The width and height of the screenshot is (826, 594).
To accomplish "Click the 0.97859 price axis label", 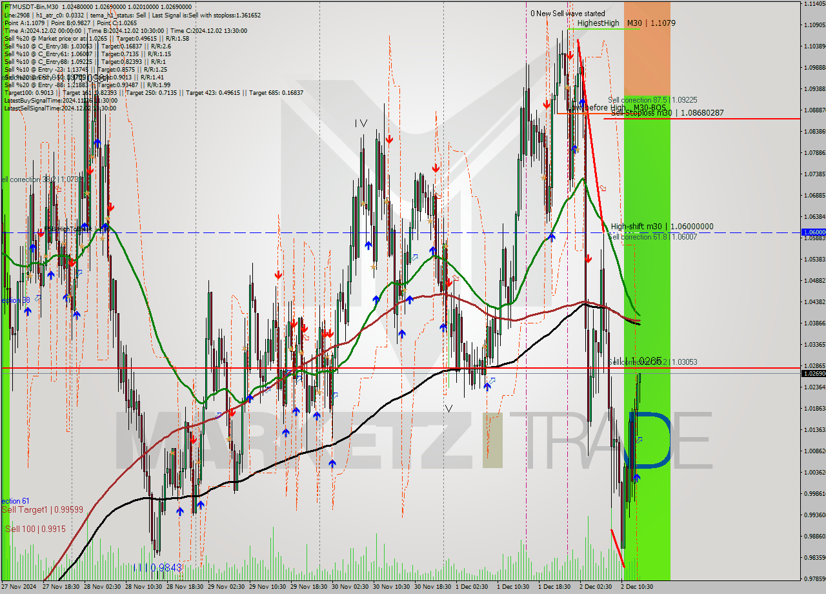I will 814,579.
